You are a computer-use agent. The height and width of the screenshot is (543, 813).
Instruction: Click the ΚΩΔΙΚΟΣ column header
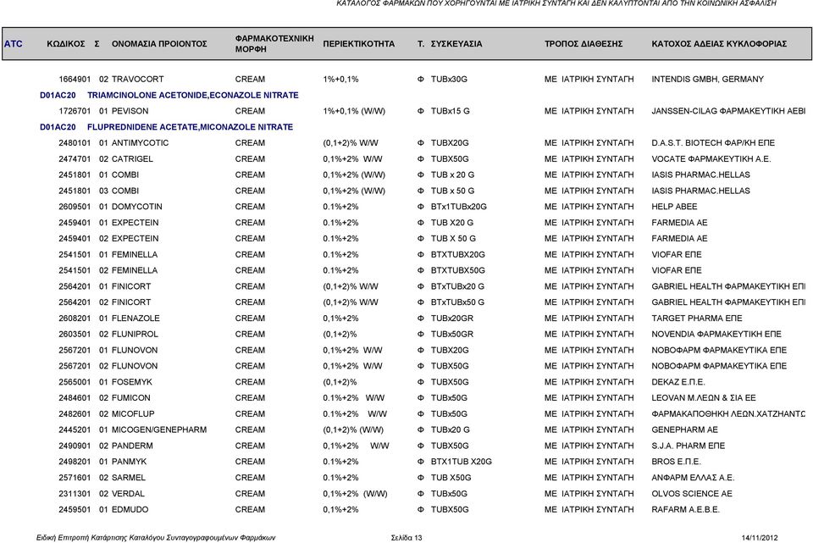[x=66, y=43]
